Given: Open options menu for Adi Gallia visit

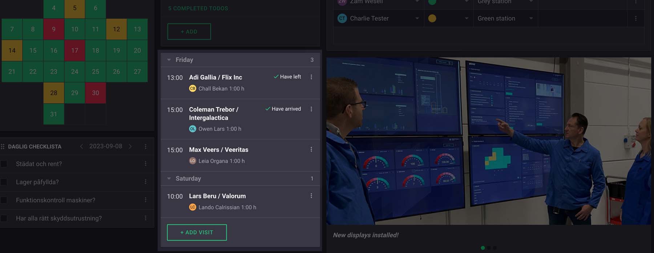Looking at the screenshot, I should 311,77.
